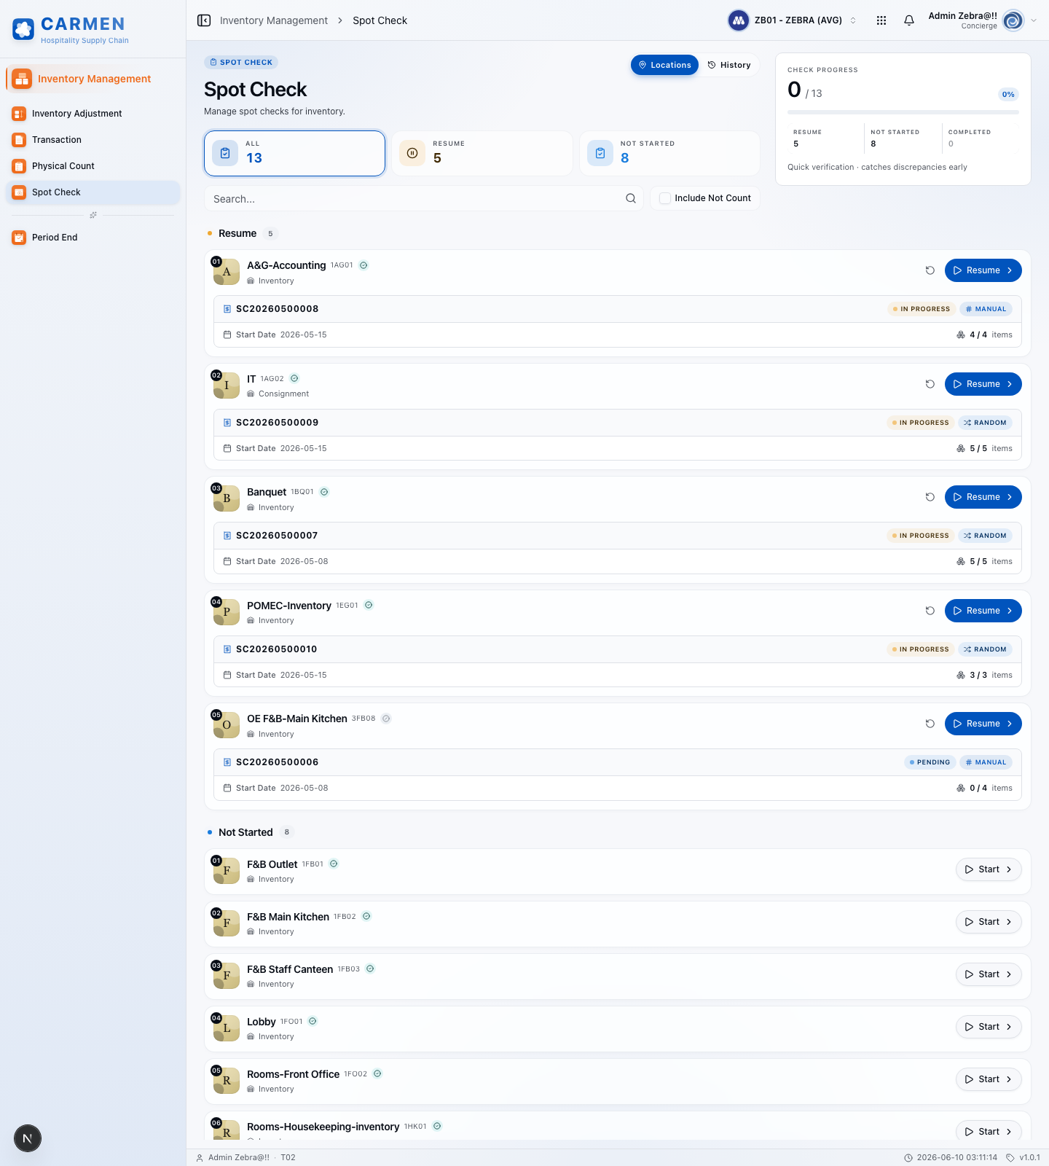
Task: Click reset icon for POMEC-Inventory row
Action: (930, 611)
